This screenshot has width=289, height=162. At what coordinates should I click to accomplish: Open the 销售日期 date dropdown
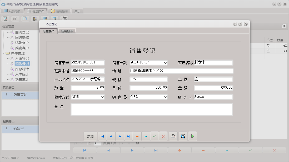click(x=165, y=63)
